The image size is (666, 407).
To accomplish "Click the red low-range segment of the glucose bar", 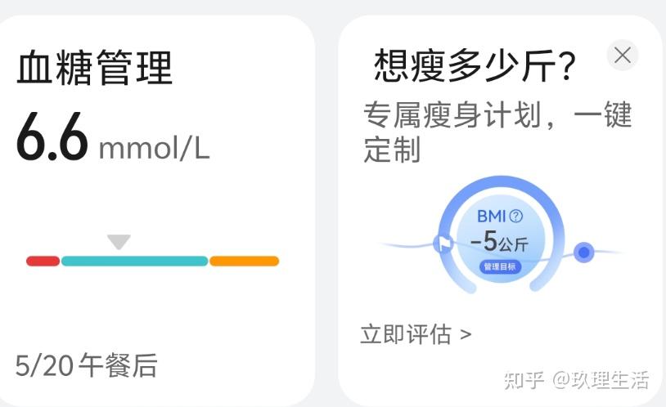I will (x=43, y=261).
